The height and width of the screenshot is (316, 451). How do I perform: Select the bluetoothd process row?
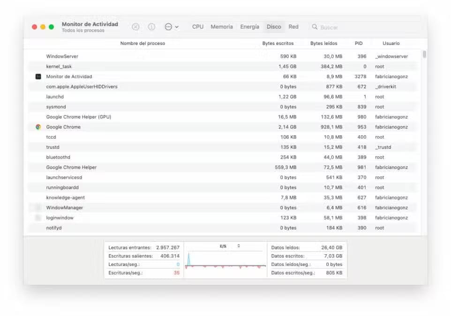point(223,157)
